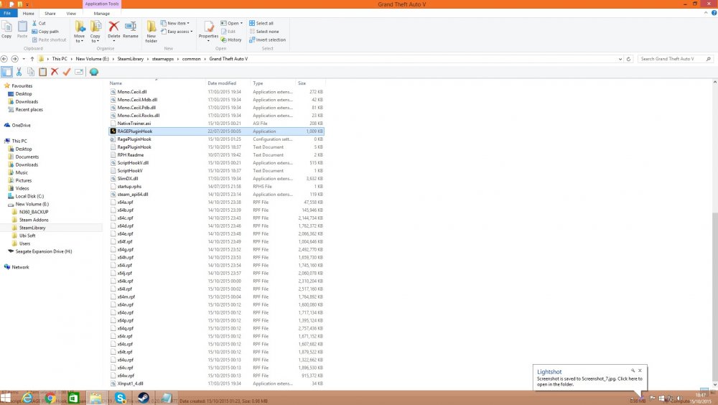The image size is (718, 405).
Task: Switch to the Manage tab
Action: pos(102,14)
